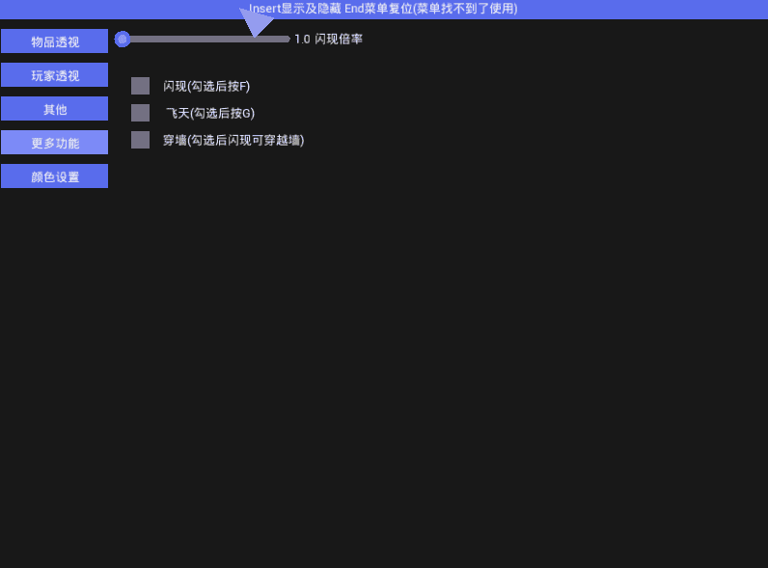Click the 1.0 slider value readout
The width and height of the screenshot is (768, 568).
[x=302, y=40]
